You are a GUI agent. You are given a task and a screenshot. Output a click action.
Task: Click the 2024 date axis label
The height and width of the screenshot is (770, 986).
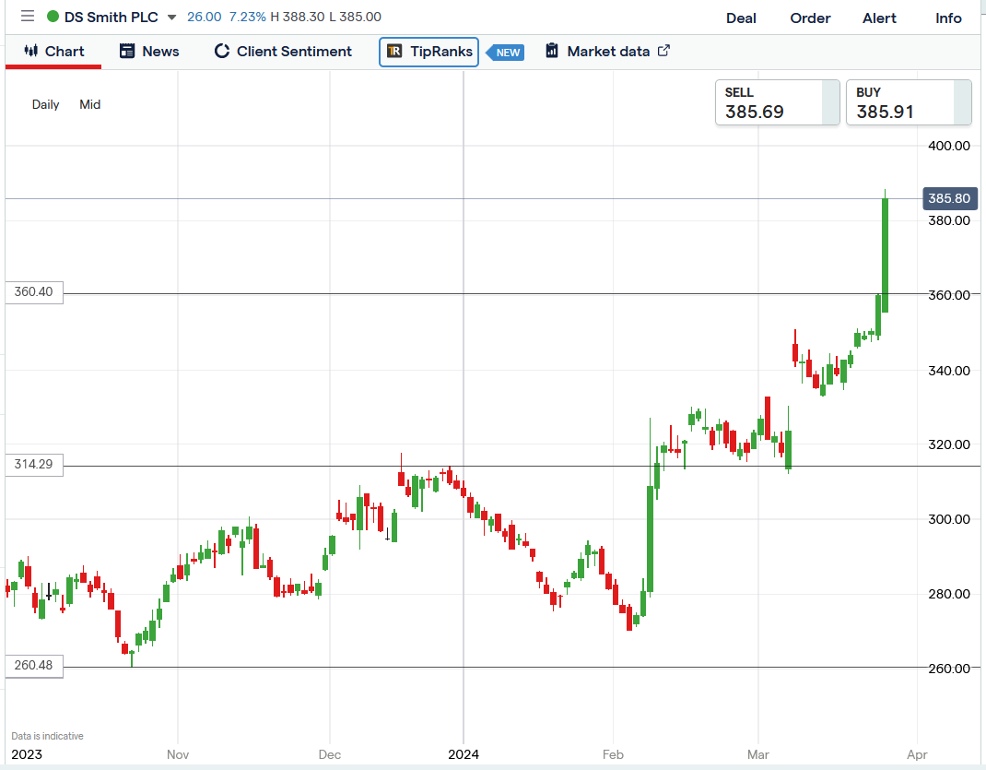pyautogui.click(x=464, y=754)
